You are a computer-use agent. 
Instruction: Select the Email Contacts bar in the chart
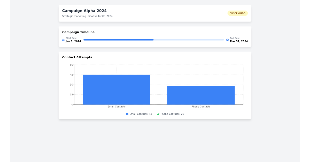(116, 89)
